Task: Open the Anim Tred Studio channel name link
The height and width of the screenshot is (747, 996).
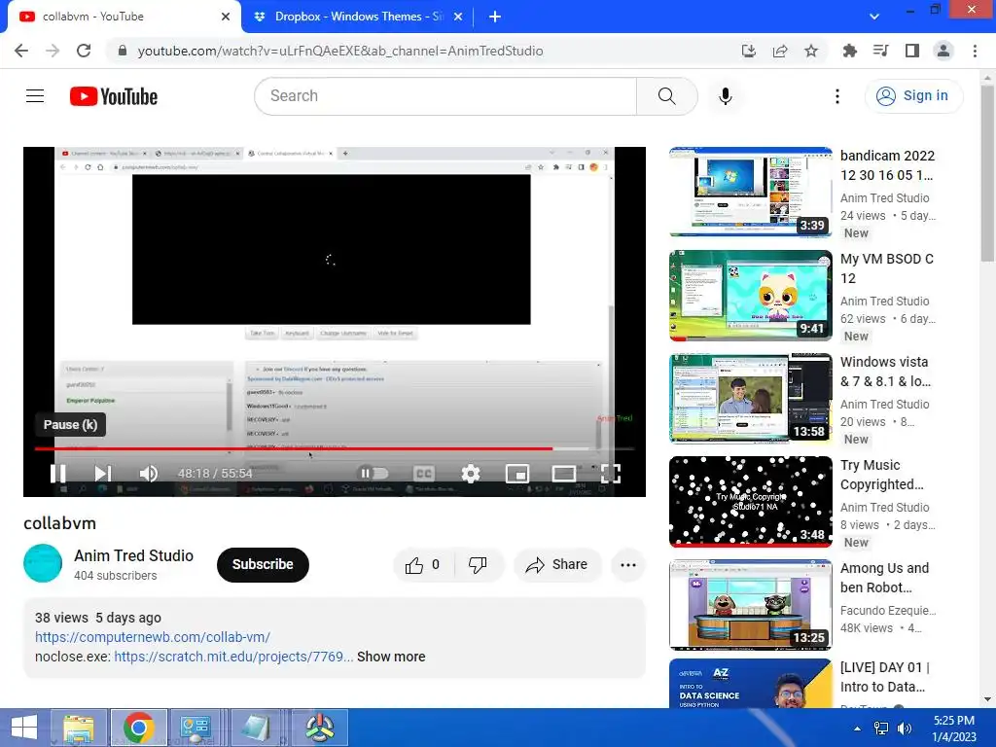Action: click(134, 555)
